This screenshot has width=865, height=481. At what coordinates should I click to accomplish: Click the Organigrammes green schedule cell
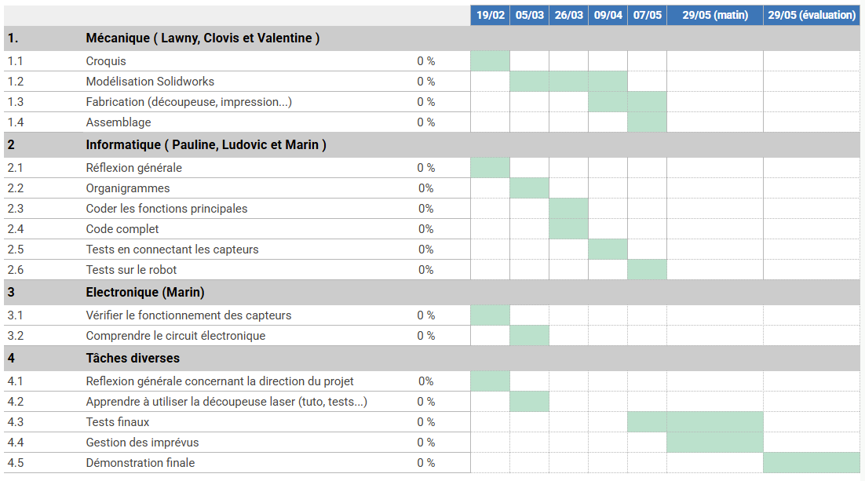pyautogui.click(x=529, y=188)
